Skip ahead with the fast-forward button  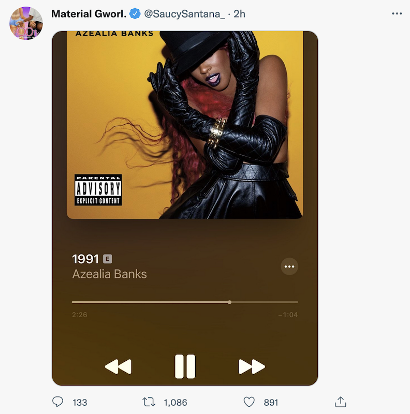click(x=252, y=366)
